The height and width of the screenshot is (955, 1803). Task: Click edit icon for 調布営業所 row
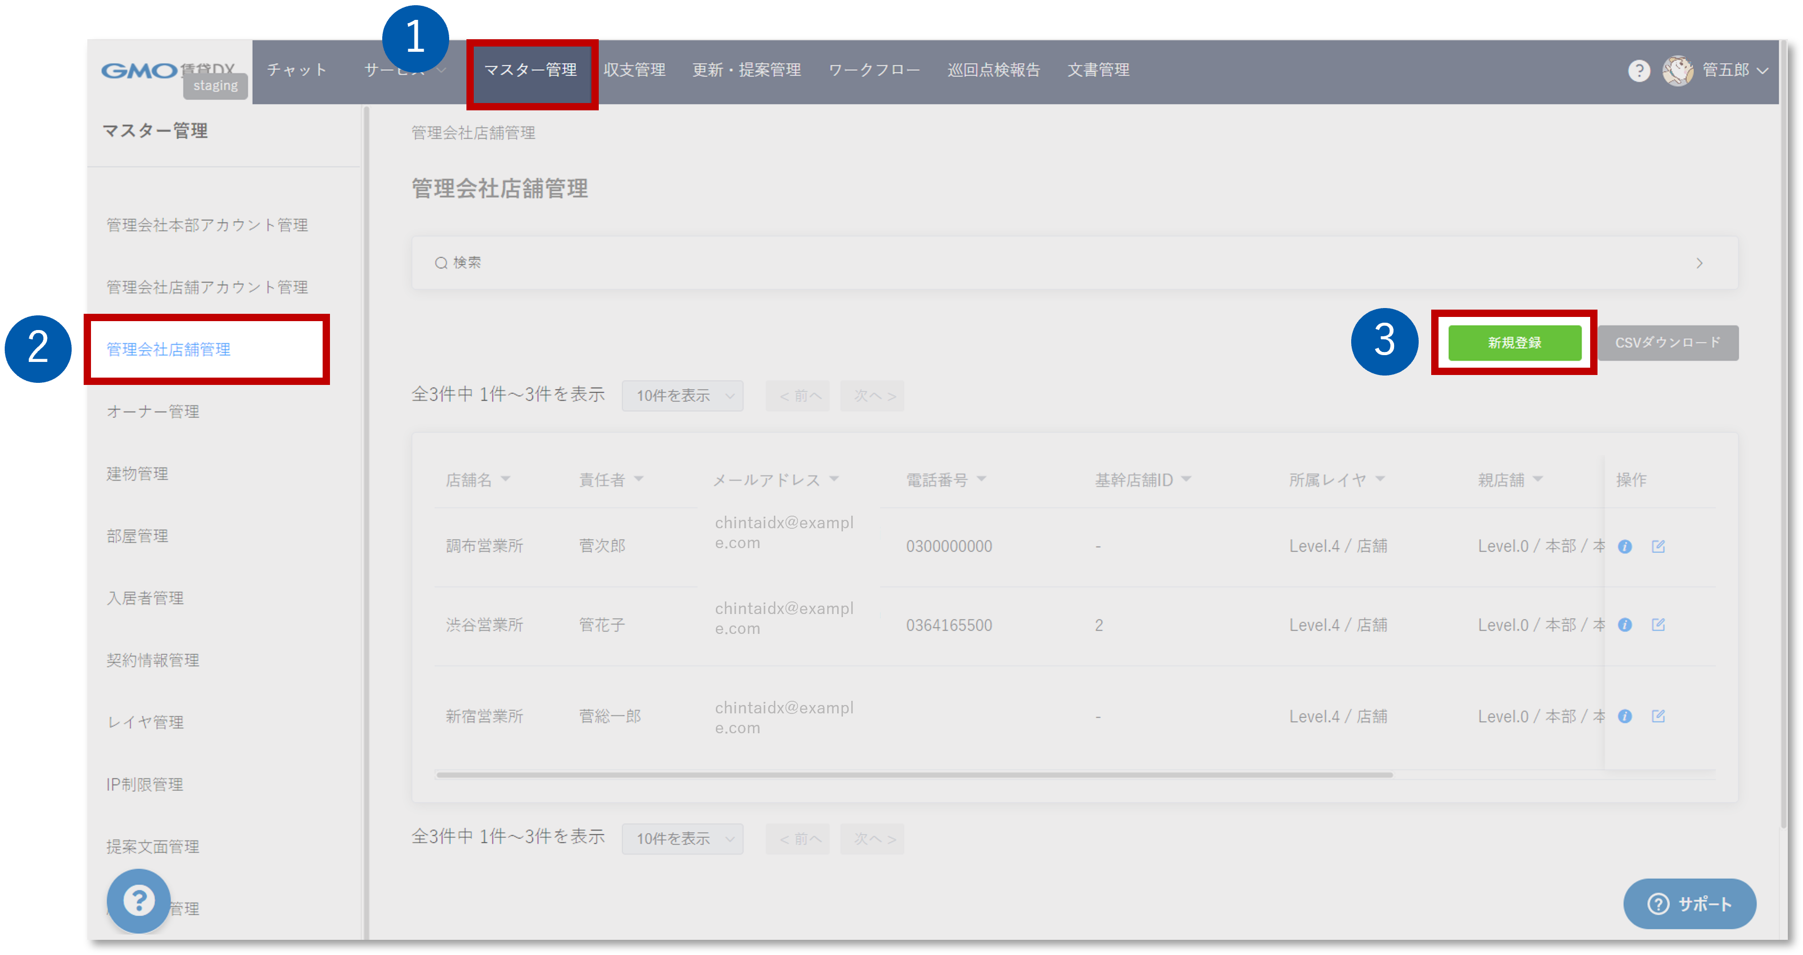click(x=1658, y=546)
